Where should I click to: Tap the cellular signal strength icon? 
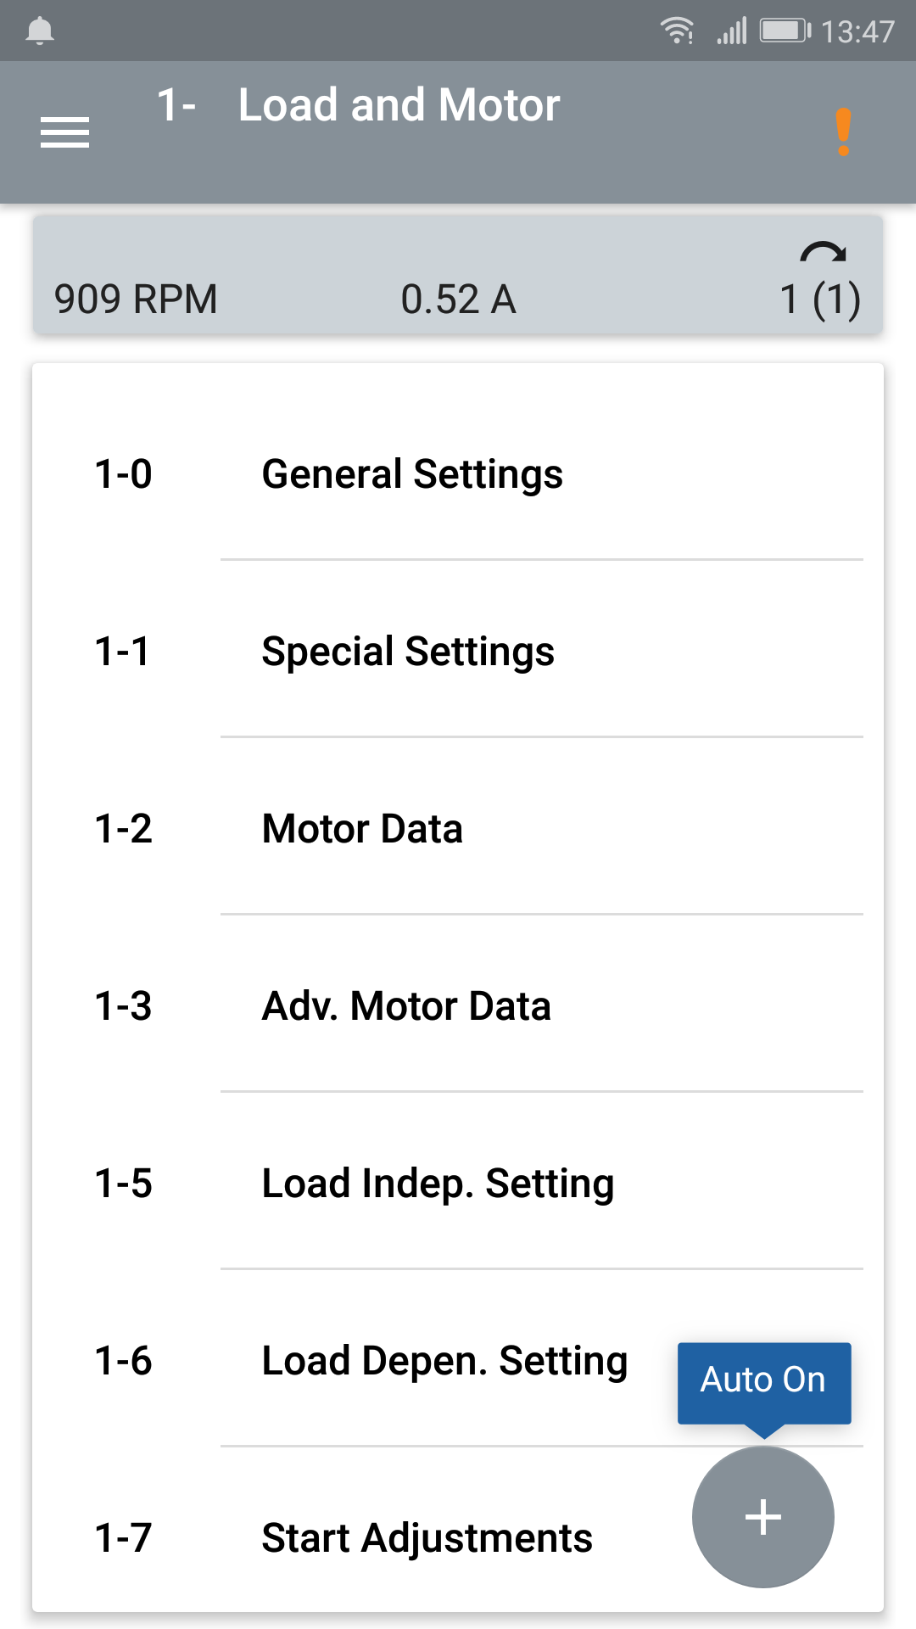coord(732,31)
